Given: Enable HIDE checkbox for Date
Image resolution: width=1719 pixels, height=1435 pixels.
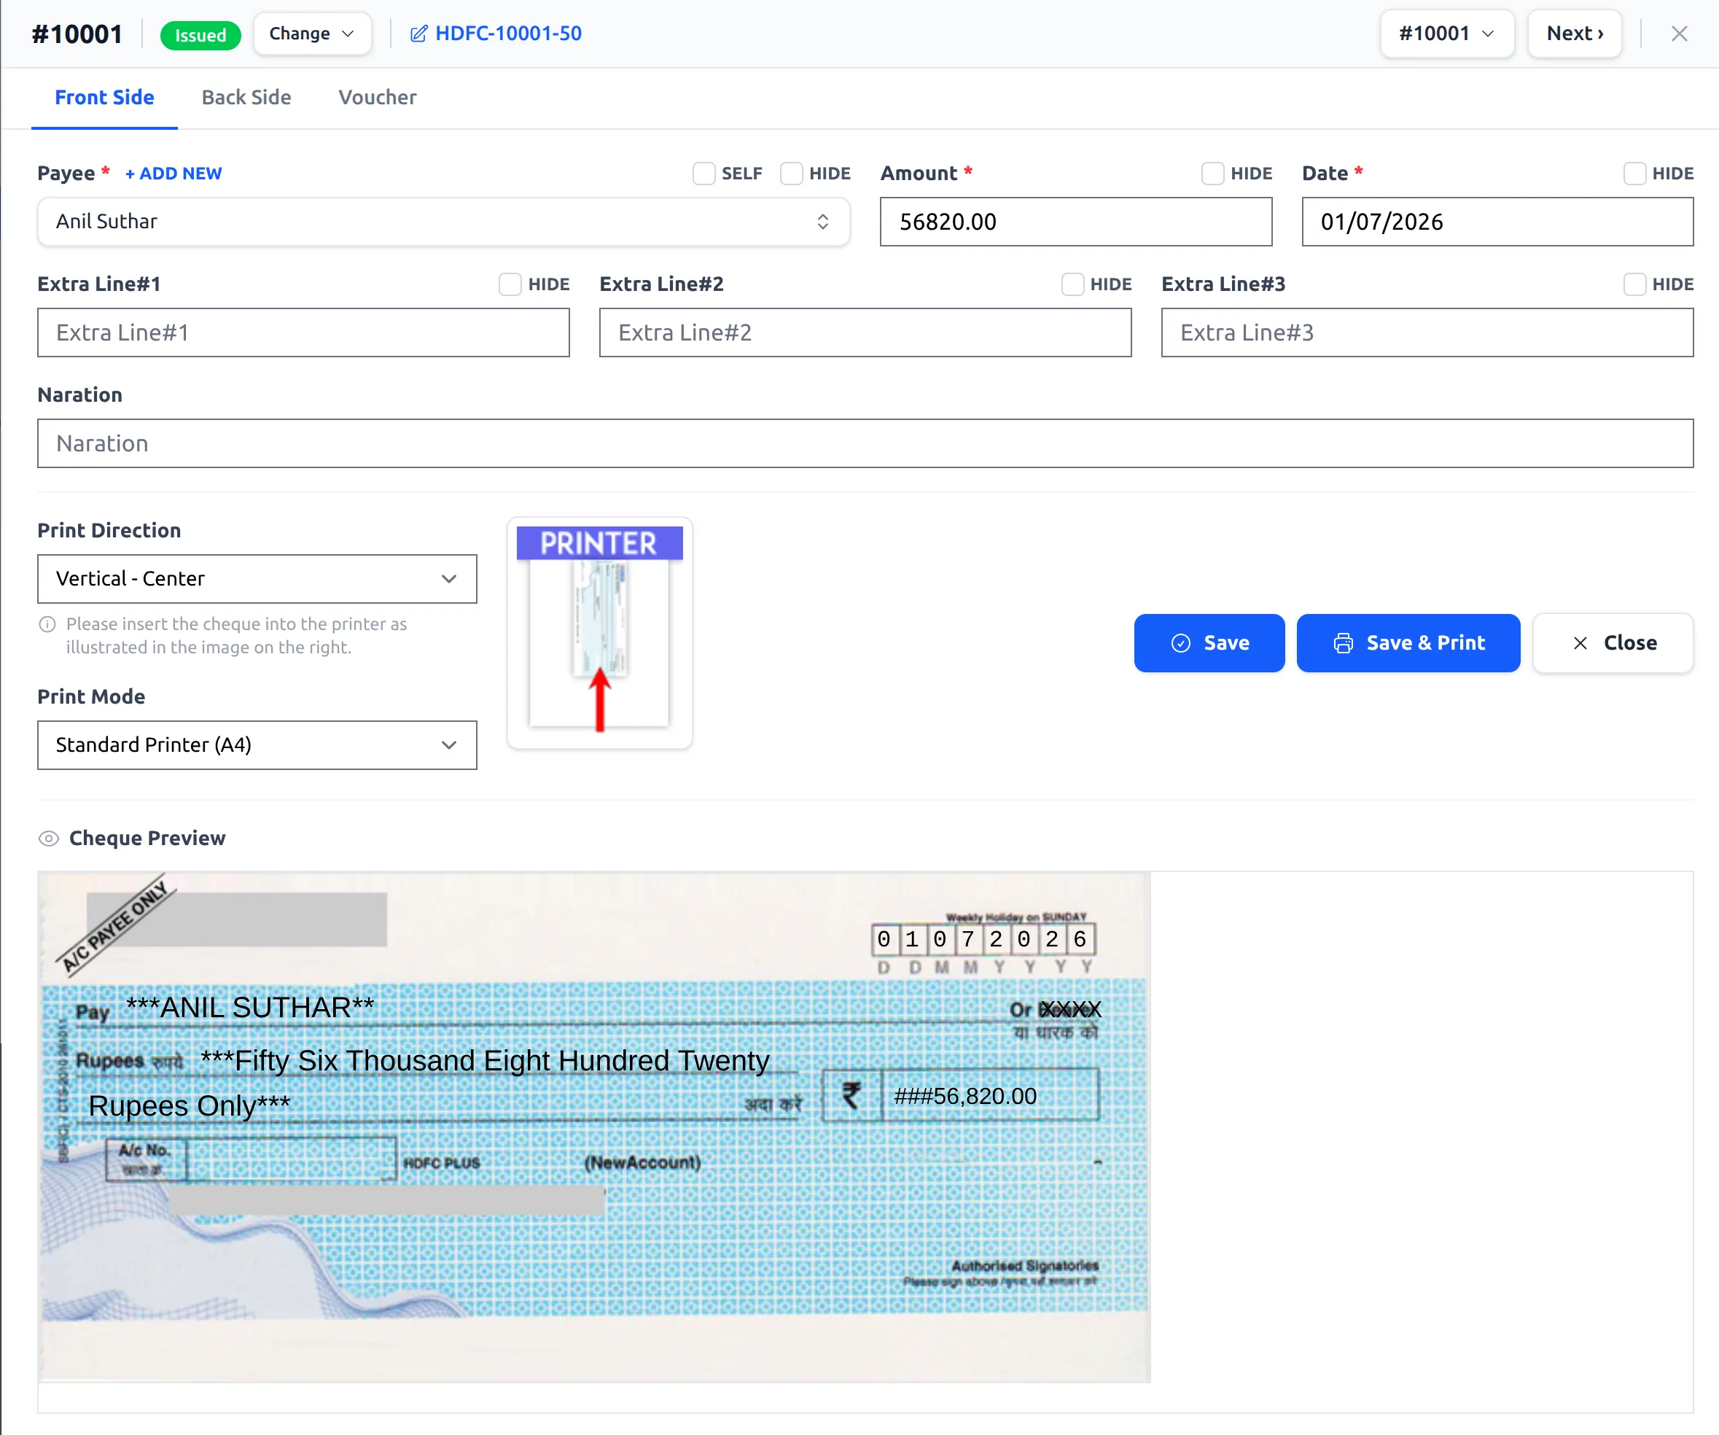Looking at the screenshot, I should pos(1634,174).
